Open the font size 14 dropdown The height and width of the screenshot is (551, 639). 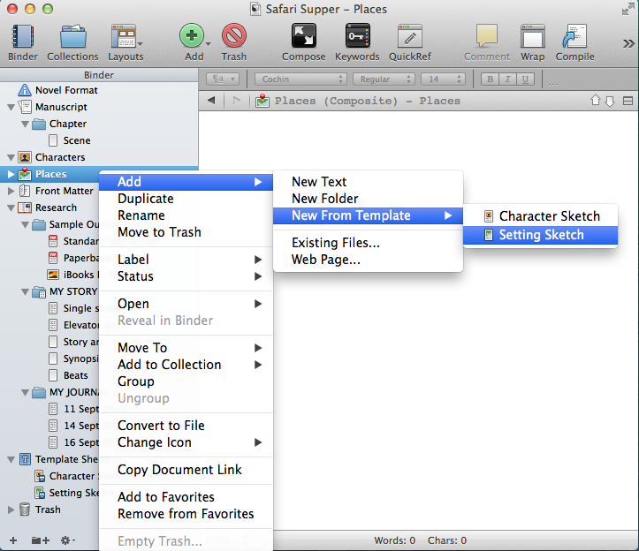[443, 79]
